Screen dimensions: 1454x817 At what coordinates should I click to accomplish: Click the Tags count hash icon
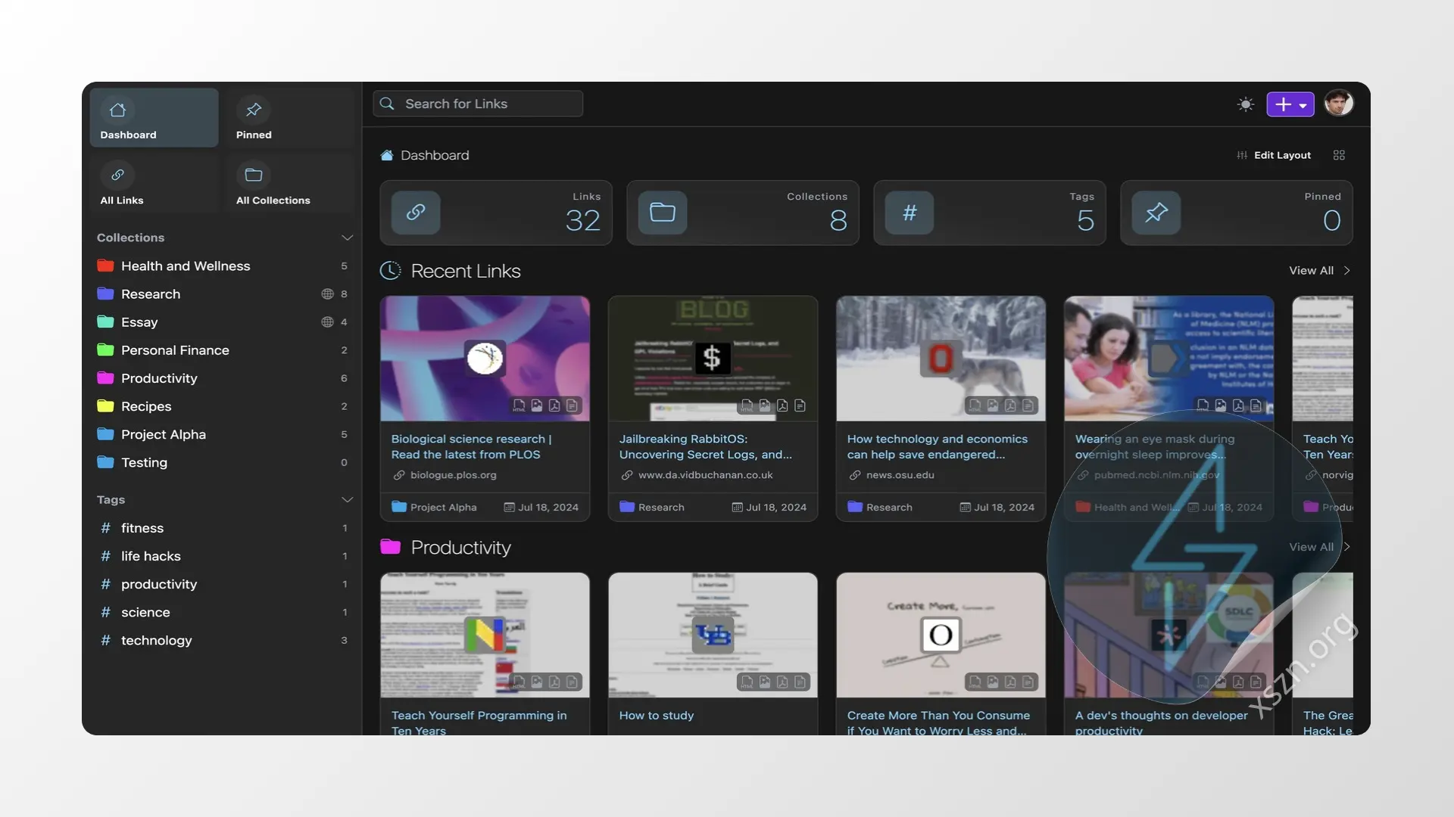tap(910, 213)
